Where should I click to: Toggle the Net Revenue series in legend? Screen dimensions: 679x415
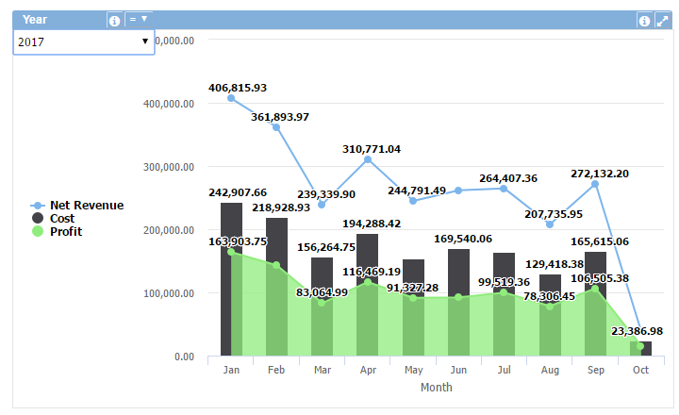point(86,205)
